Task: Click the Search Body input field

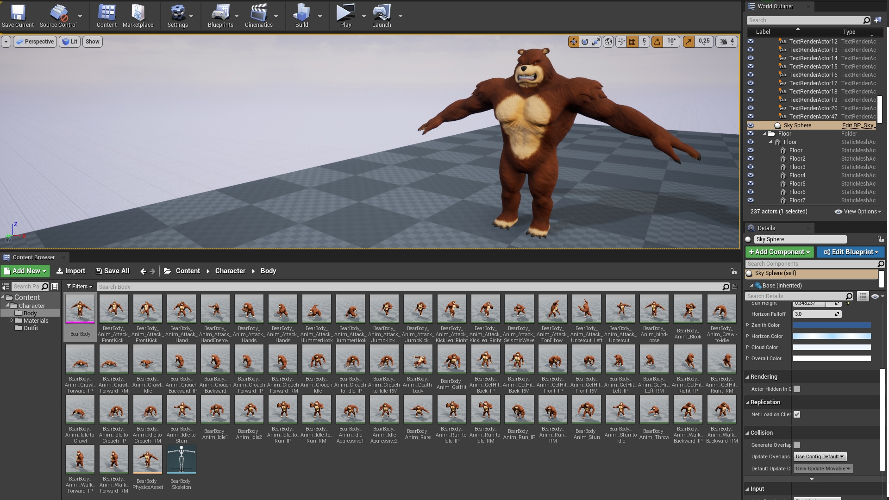Action: 413,287
